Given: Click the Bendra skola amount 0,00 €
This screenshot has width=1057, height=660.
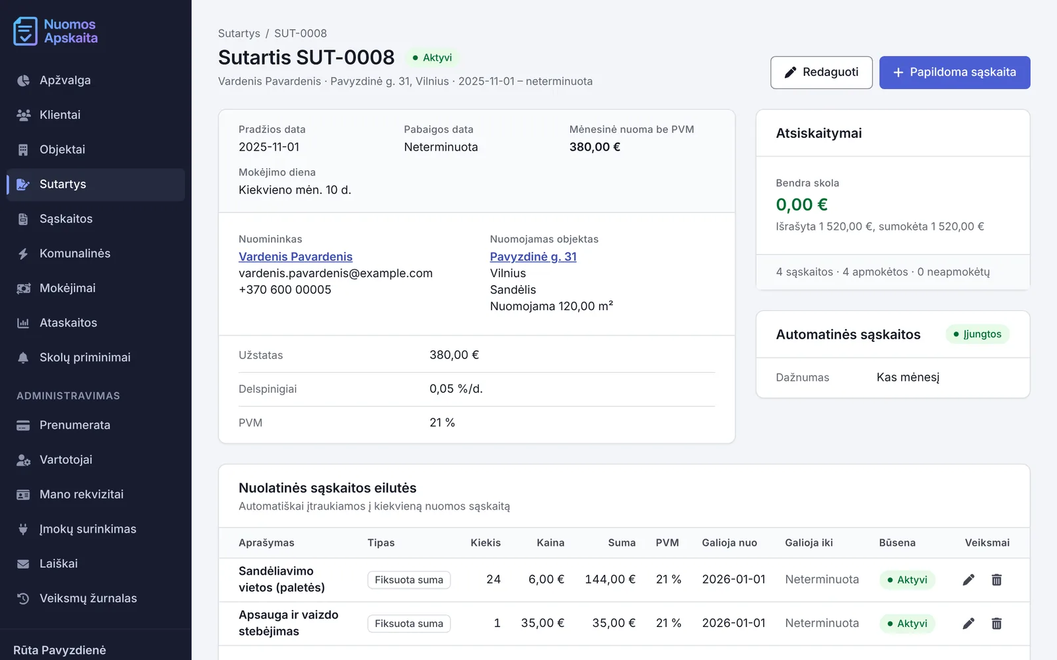Looking at the screenshot, I should click(x=801, y=205).
